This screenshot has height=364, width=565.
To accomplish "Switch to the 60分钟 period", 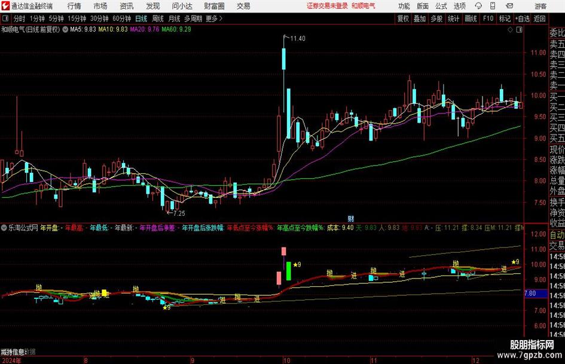I will pos(121,19).
